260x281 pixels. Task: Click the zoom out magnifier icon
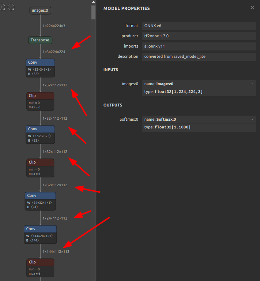(x=11, y=7)
